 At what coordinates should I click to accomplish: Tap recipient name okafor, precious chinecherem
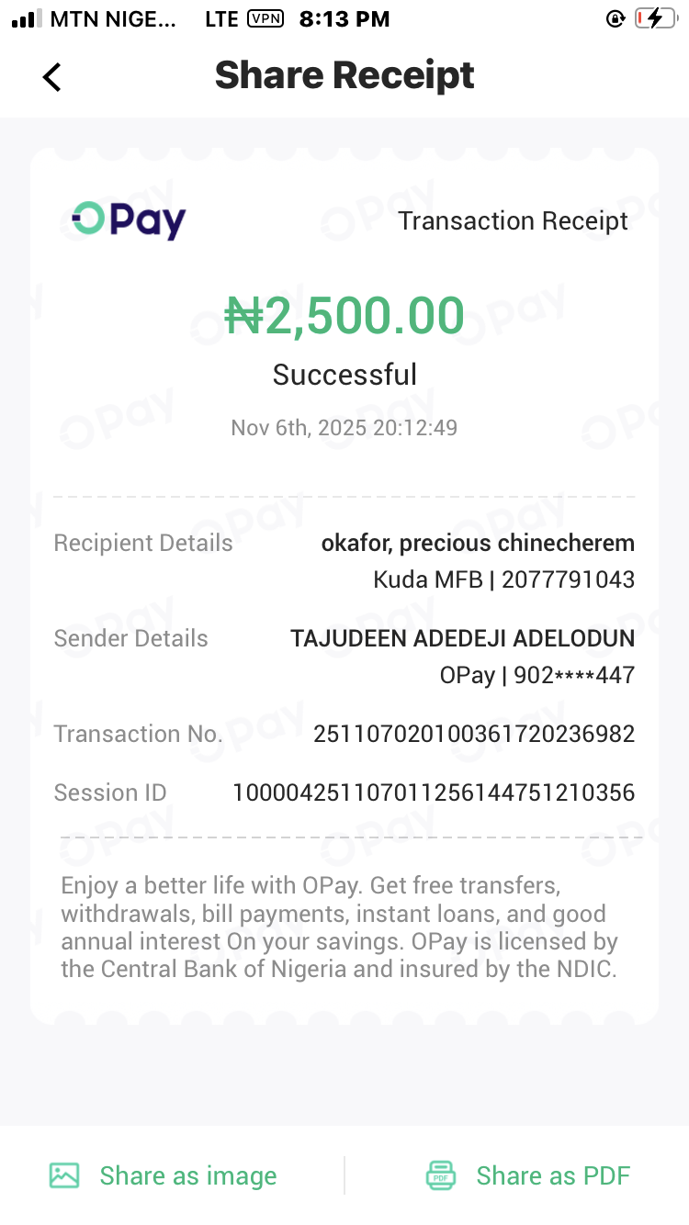click(478, 543)
